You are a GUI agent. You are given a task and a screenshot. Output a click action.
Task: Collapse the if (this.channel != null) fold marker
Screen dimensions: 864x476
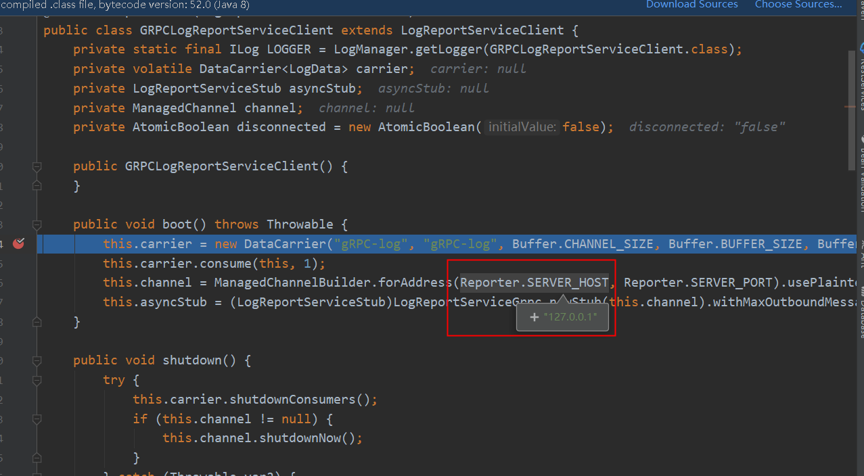coord(37,419)
